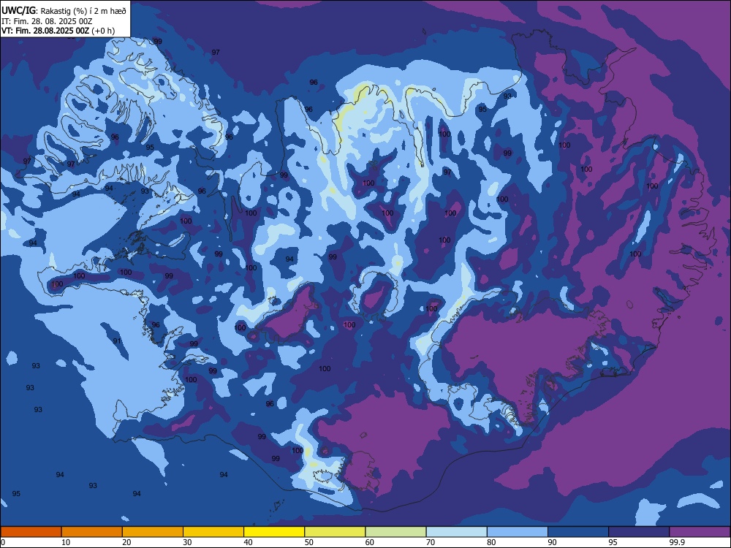Select the orange 10–20 legend color block

pyautogui.click(x=92, y=532)
